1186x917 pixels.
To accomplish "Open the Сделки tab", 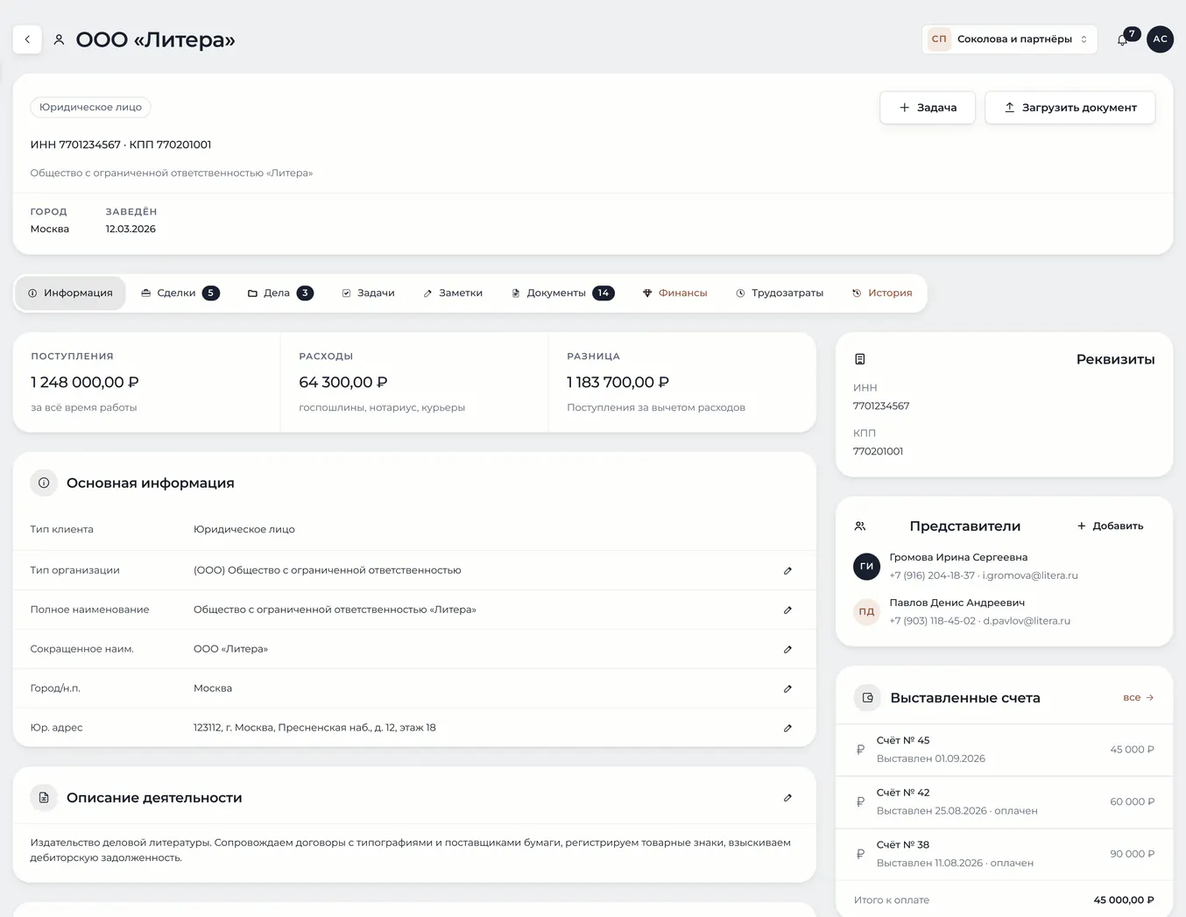I will [180, 293].
